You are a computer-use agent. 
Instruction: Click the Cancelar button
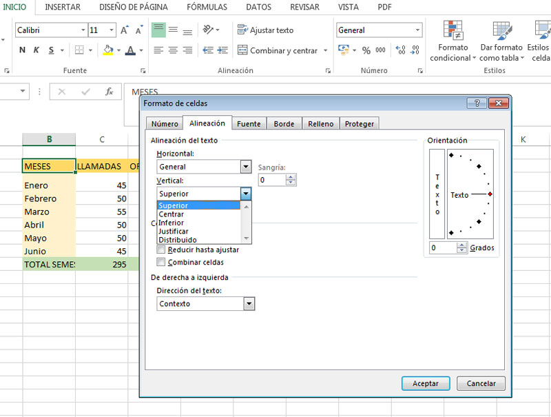point(481,383)
